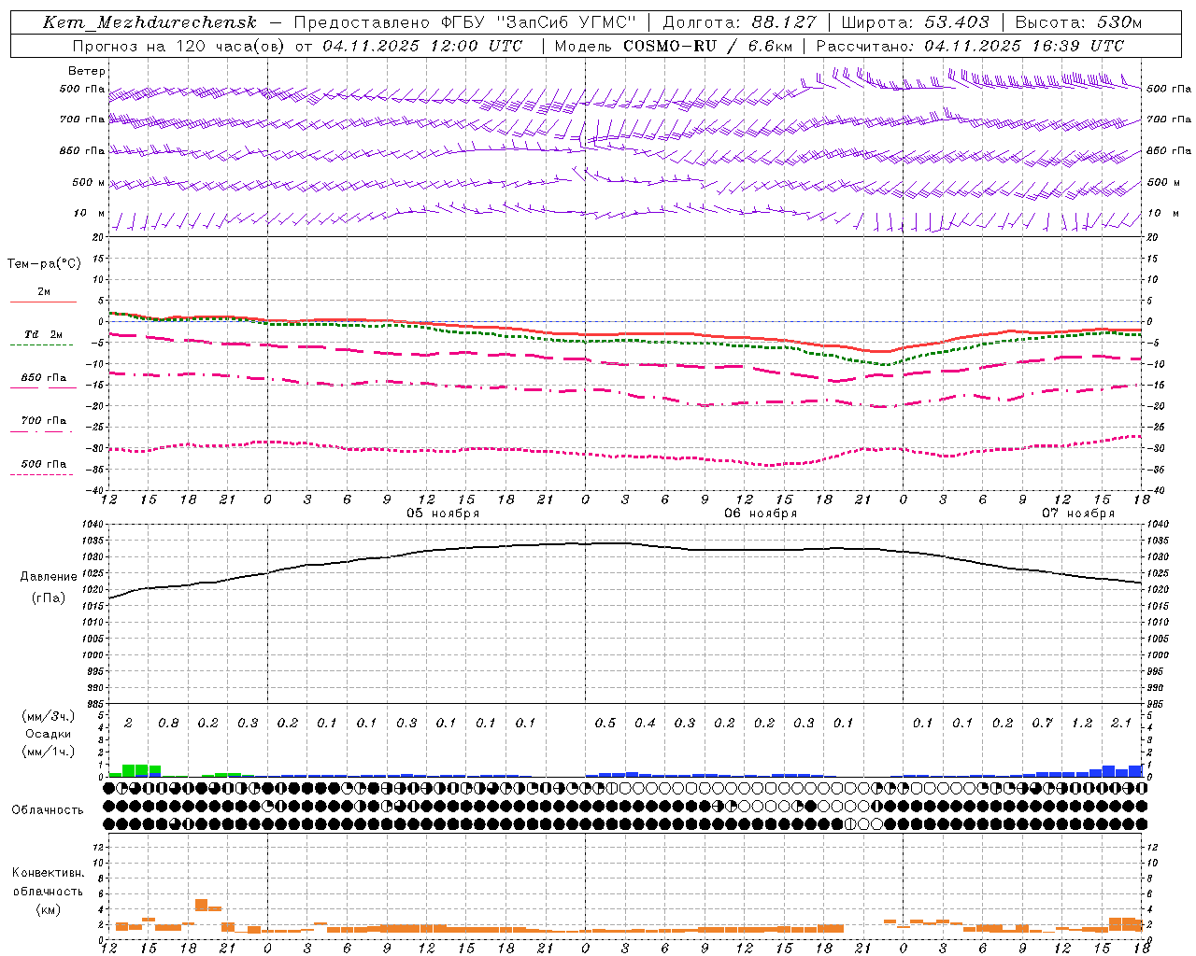1196x956 pixels.
Task: Select the '(мм/3ч.)' units label
Action: (x=49, y=716)
